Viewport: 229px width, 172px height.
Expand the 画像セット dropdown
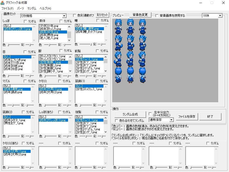(64, 16)
